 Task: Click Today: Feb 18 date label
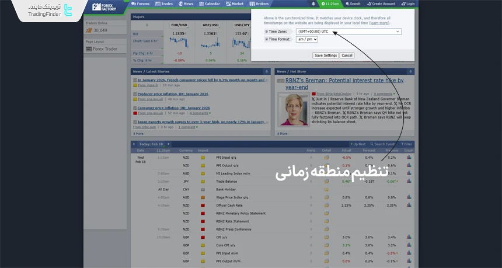pos(151,144)
